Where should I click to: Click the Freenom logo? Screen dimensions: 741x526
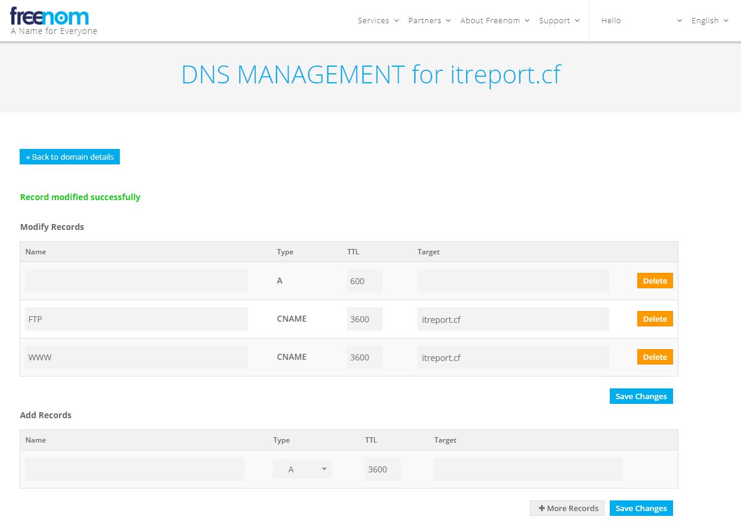coord(49,16)
